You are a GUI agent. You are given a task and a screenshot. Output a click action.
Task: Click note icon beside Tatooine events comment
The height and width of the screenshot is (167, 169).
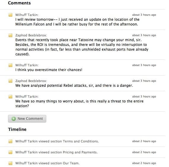pyautogui.click(x=10, y=35)
